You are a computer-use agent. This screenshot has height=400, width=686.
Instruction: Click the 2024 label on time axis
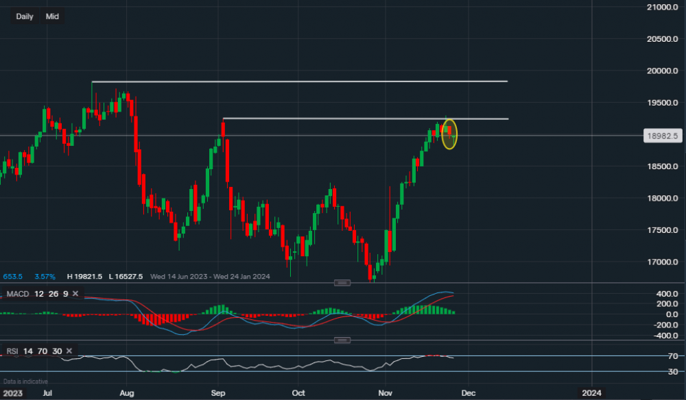coord(591,393)
